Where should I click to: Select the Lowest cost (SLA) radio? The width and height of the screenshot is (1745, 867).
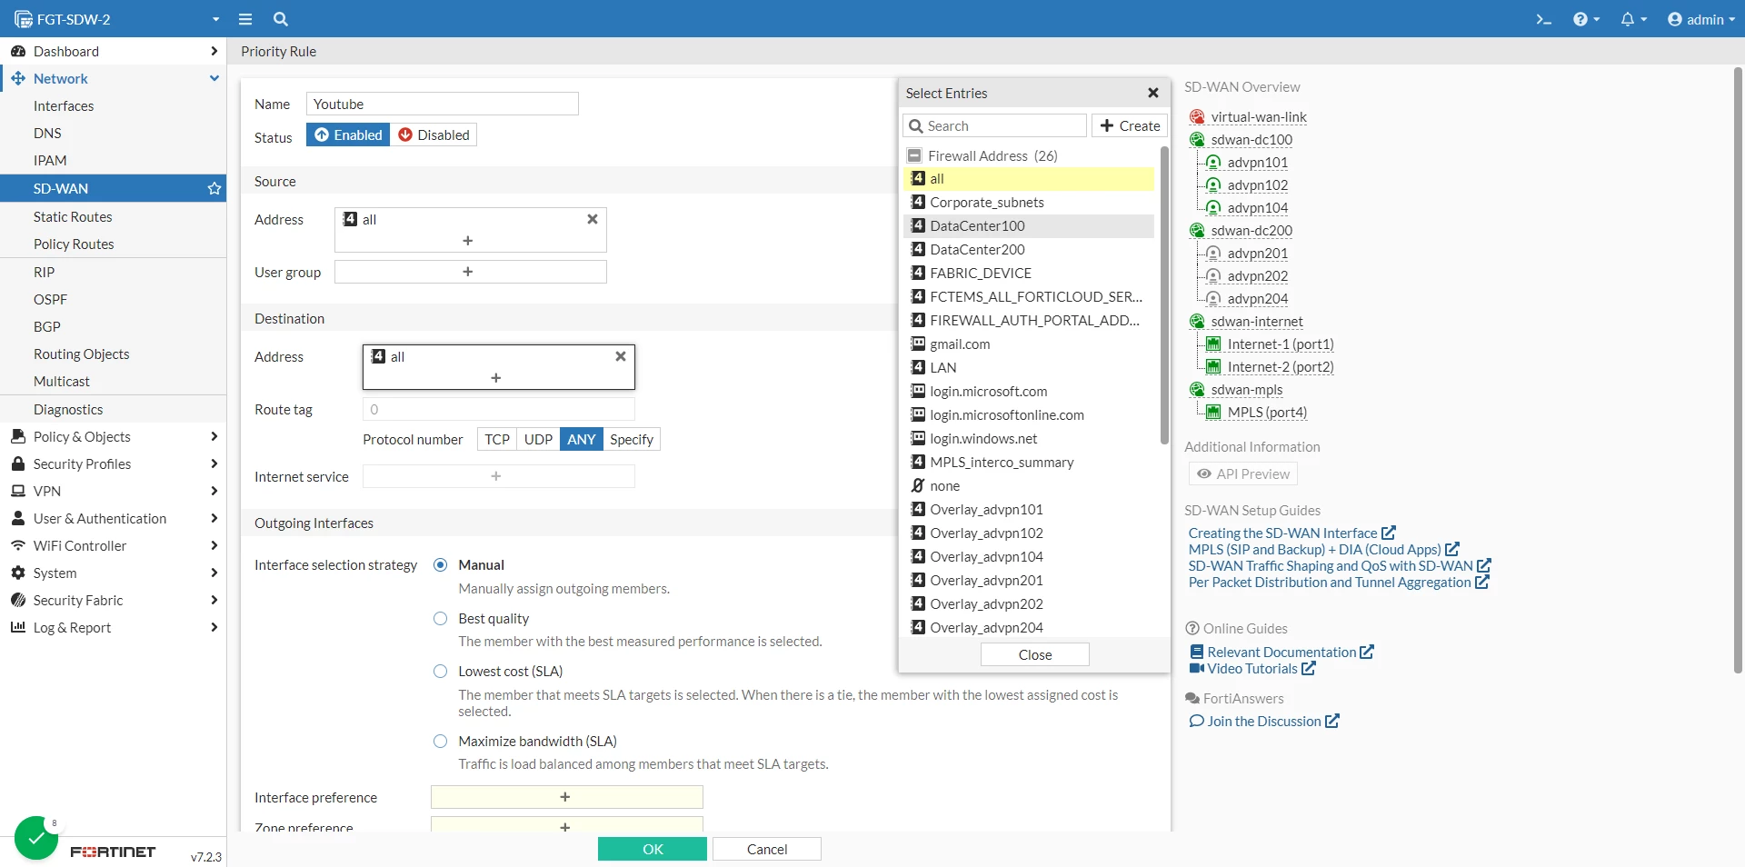click(x=441, y=671)
